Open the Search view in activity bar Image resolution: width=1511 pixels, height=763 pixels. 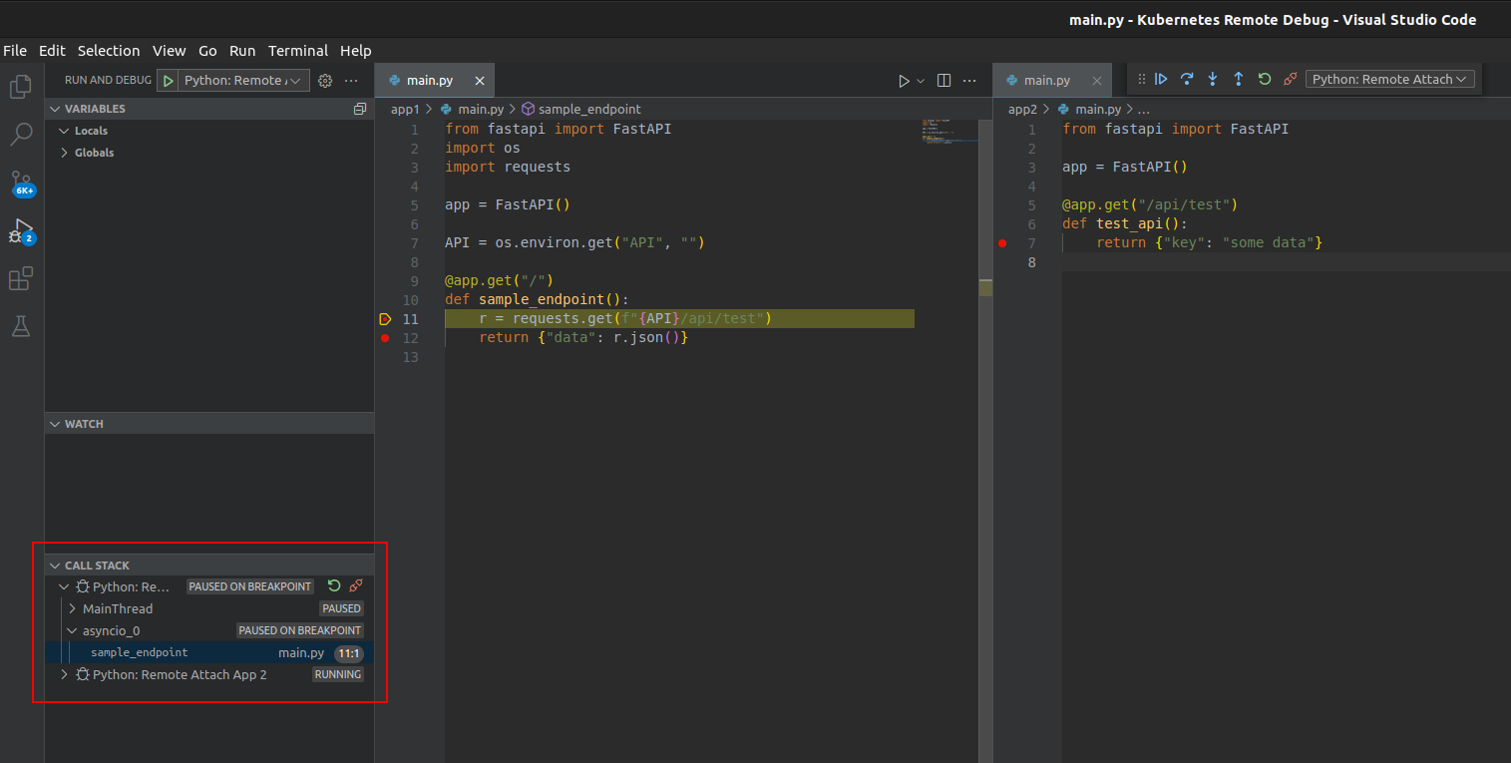click(x=21, y=135)
